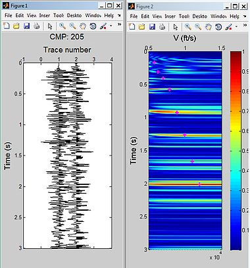Click New Figure icon in Figure 1
Image resolution: width=250 pixels, height=268 pixels.
(7, 26)
